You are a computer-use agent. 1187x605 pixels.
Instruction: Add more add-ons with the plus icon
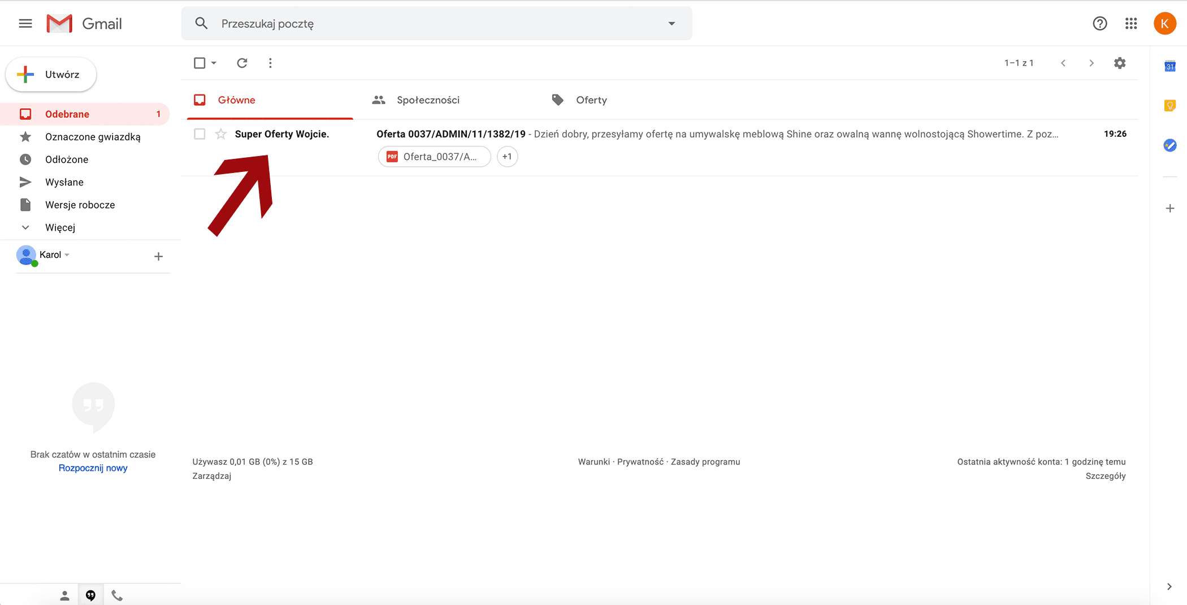[x=1170, y=208]
